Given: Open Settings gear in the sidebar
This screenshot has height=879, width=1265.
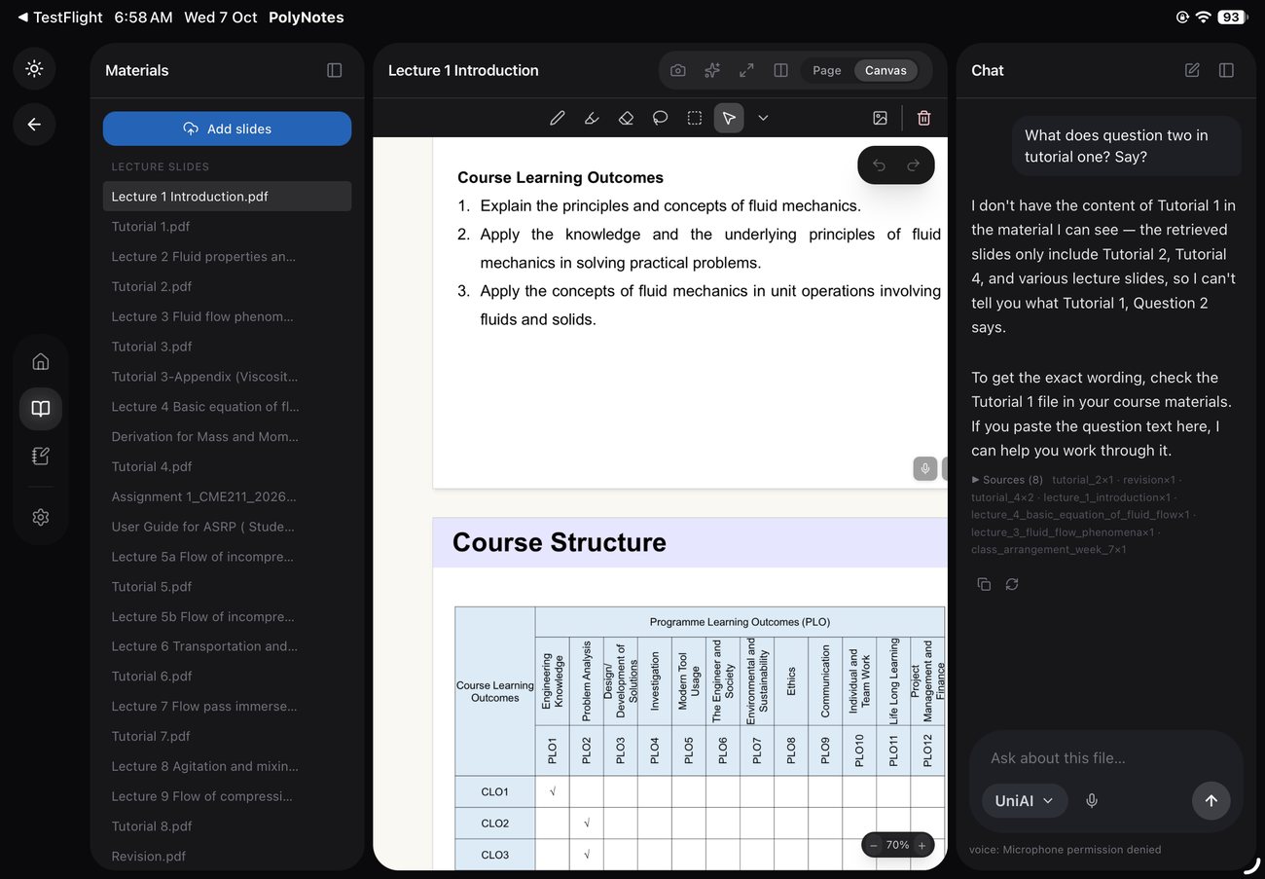Looking at the screenshot, I should [x=41, y=517].
